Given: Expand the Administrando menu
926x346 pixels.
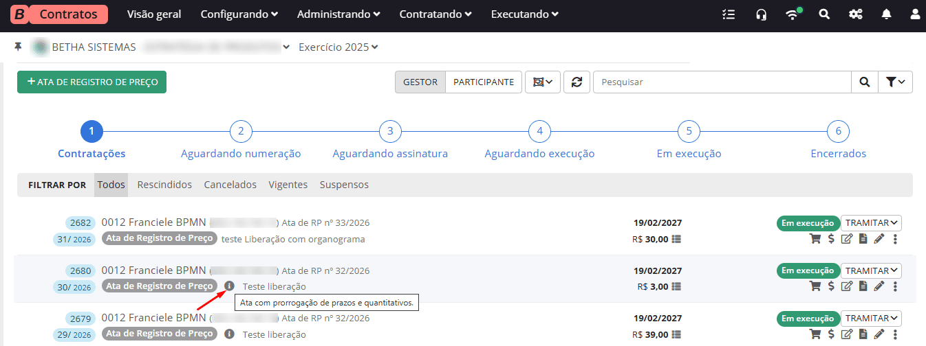Looking at the screenshot, I should tap(338, 14).
